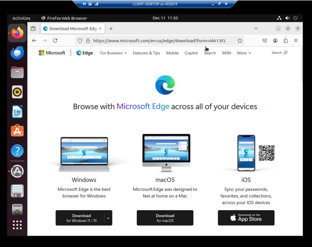
Task: Click the address bar URL field
Action: pos(159,41)
